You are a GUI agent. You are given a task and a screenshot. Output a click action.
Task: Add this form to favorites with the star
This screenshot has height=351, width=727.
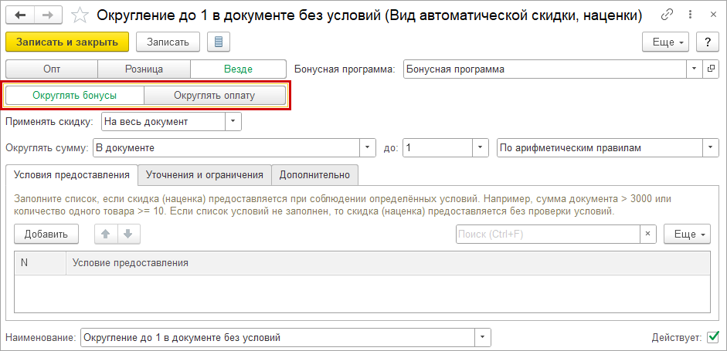(80, 15)
